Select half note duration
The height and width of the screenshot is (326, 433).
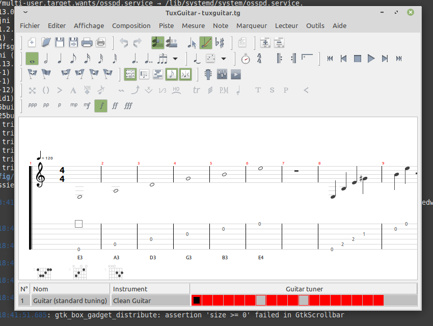coord(46,59)
